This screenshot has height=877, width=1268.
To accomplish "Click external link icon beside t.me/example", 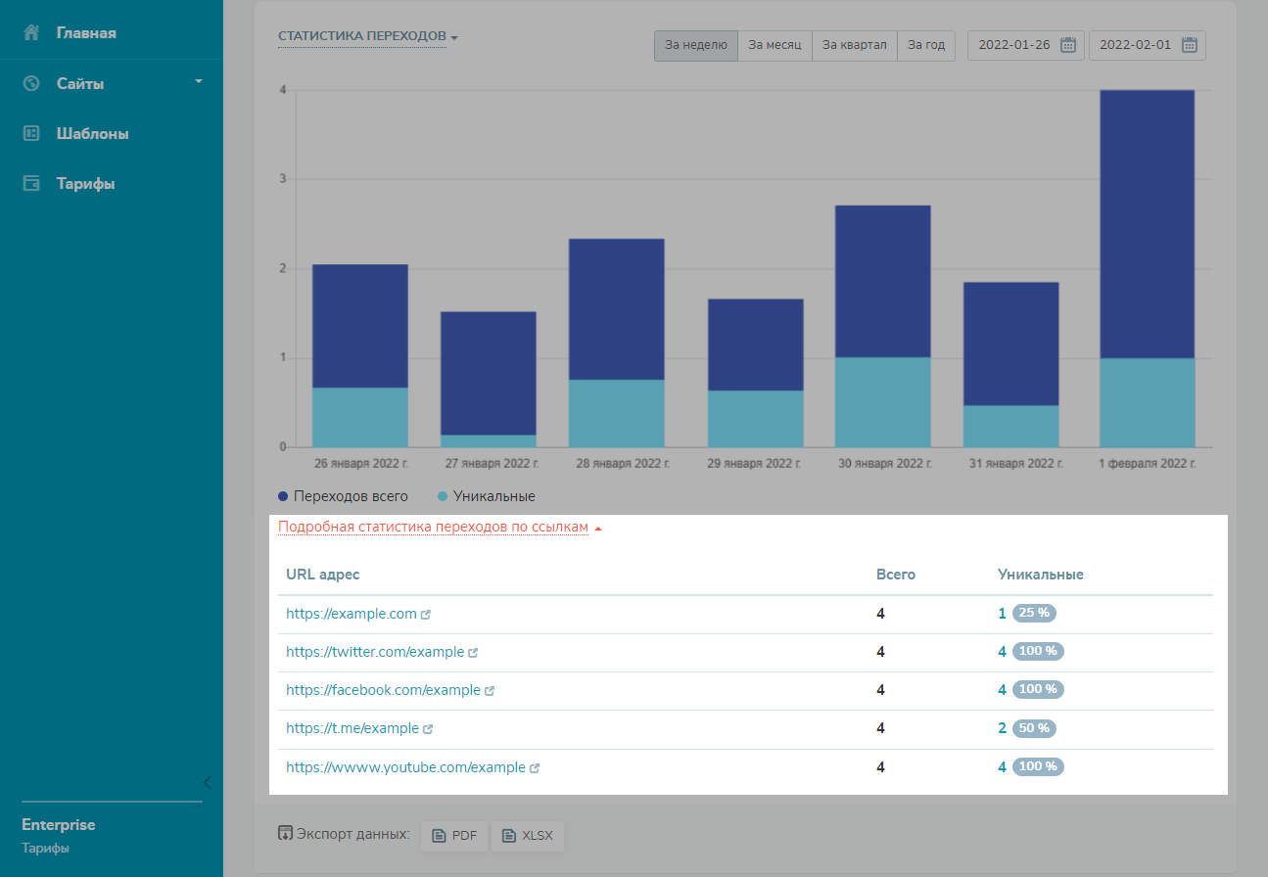I will 428,729.
